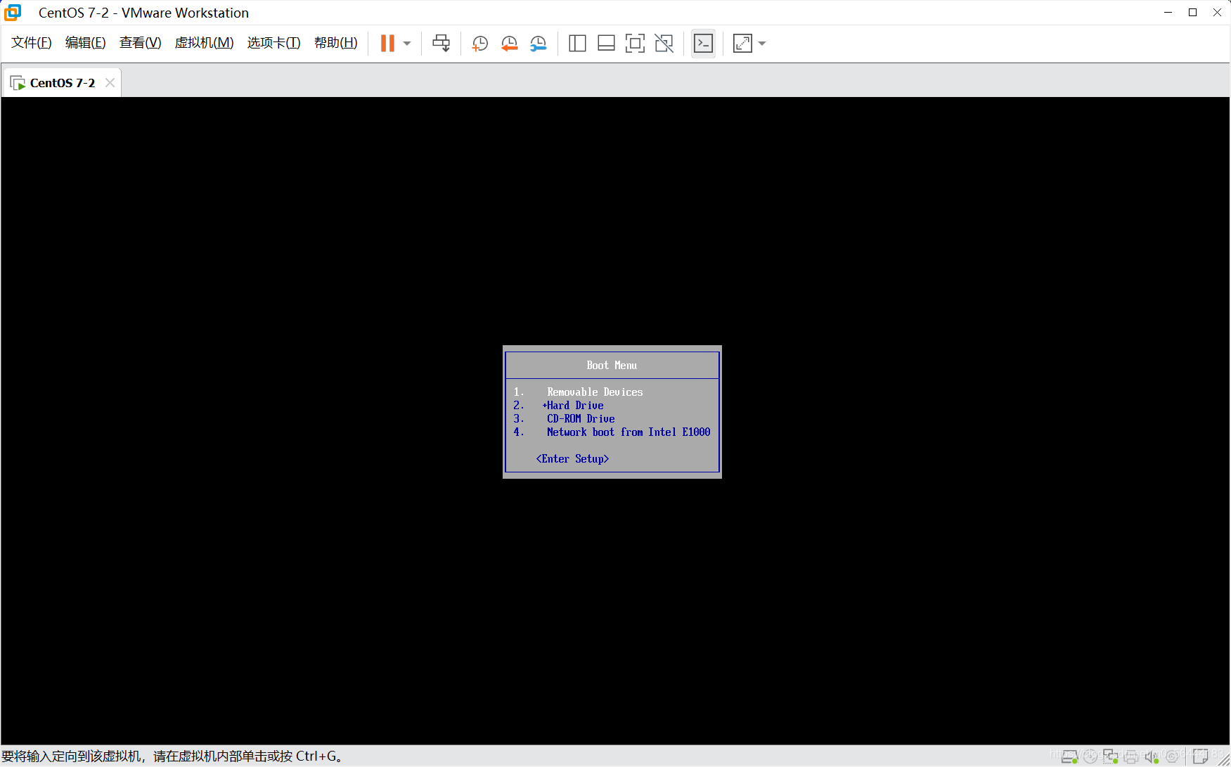Image resolution: width=1231 pixels, height=767 pixels.
Task: Click the hard disk status icon
Action: [x=1069, y=756]
